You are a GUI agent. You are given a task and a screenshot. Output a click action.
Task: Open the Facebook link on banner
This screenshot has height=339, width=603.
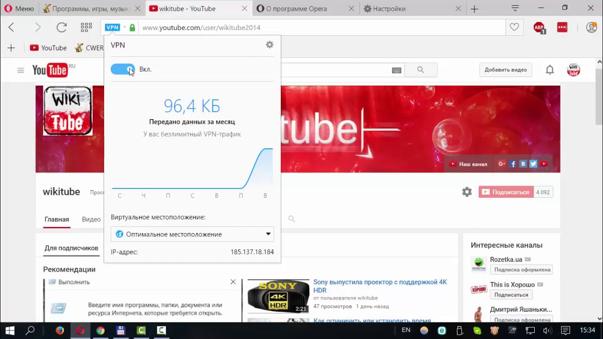point(513,164)
